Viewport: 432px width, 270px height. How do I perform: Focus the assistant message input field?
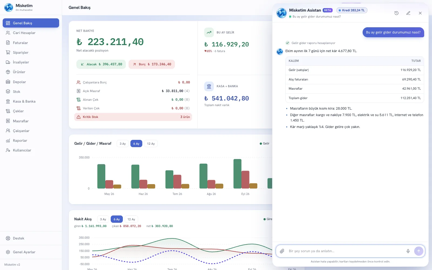click(x=345, y=251)
